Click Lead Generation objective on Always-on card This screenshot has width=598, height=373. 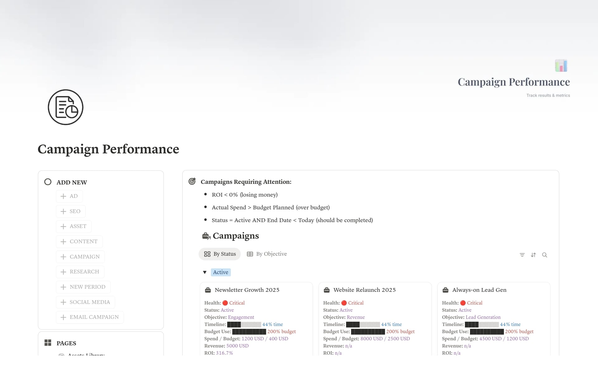pos(483,317)
